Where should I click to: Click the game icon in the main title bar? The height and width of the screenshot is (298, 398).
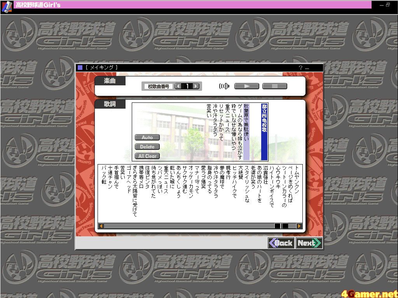pyautogui.click(x=7, y=6)
